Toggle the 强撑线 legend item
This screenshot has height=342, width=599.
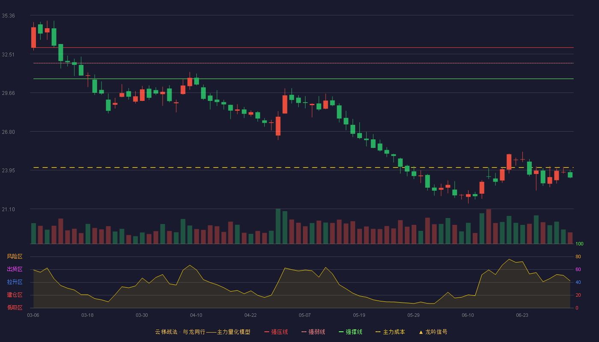click(x=350, y=332)
